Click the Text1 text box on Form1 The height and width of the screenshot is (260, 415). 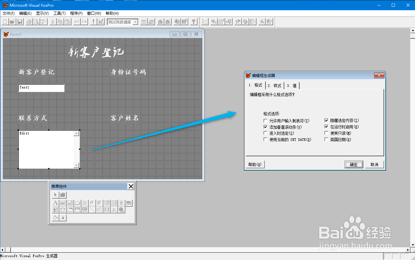click(41, 88)
